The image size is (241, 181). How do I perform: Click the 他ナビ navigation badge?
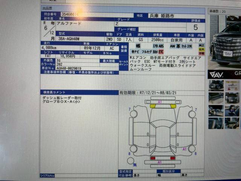(x=135, y=51)
